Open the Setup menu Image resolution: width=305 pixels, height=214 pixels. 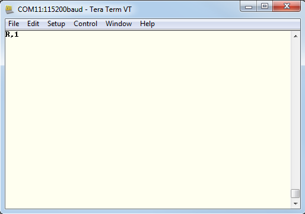point(56,24)
